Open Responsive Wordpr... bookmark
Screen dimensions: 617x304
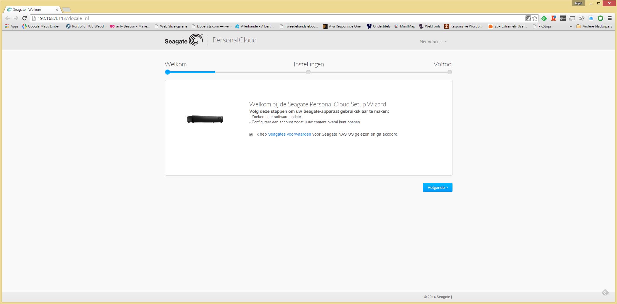[464, 26]
